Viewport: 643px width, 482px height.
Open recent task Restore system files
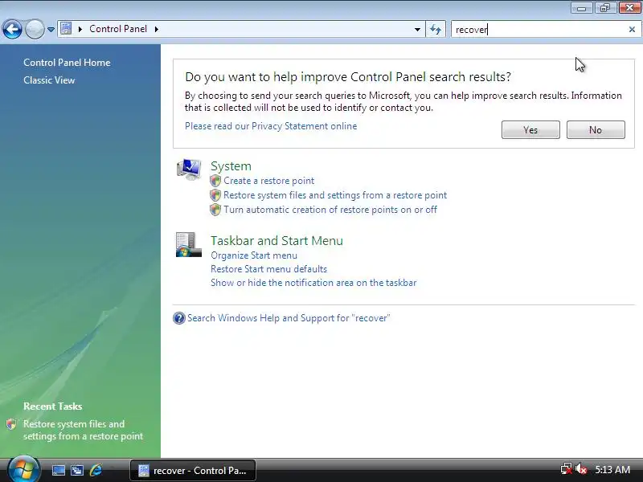83,430
